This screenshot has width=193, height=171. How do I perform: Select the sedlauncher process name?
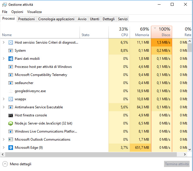pyautogui.click(x=24, y=83)
